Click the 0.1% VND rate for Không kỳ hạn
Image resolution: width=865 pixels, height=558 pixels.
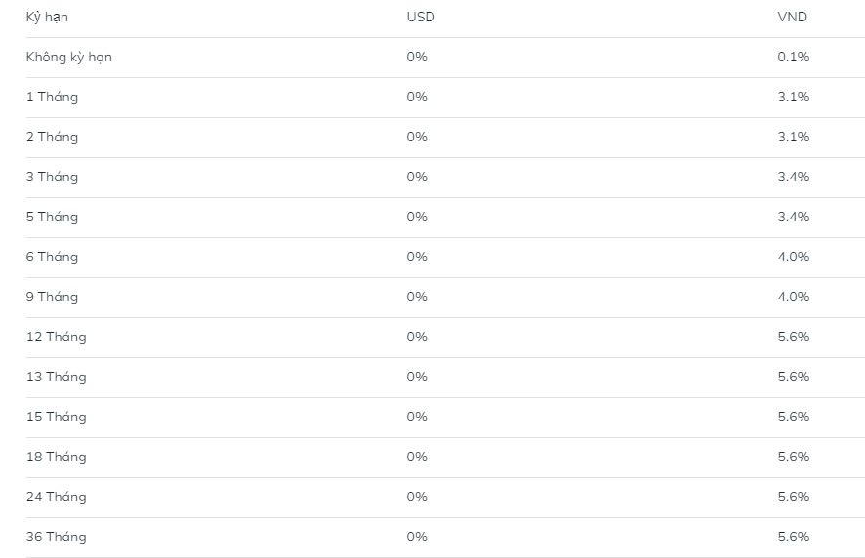[x=794, y=58]
